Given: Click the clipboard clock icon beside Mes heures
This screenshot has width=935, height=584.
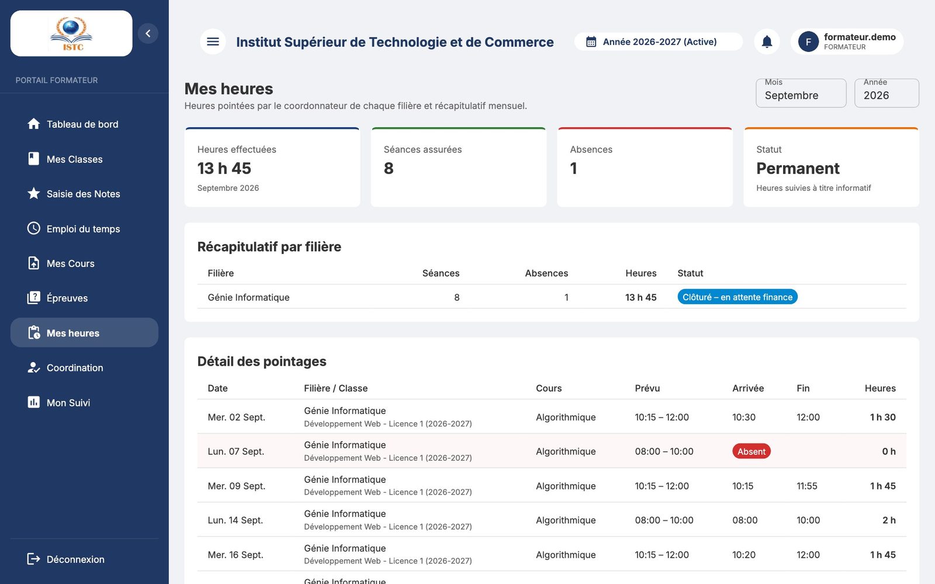Looking at the screenshot, I should click(x=34, y=333).
